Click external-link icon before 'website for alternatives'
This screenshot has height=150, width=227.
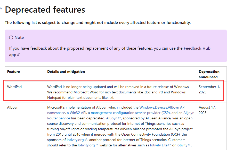pyautogui.click(x=97, y=145)
